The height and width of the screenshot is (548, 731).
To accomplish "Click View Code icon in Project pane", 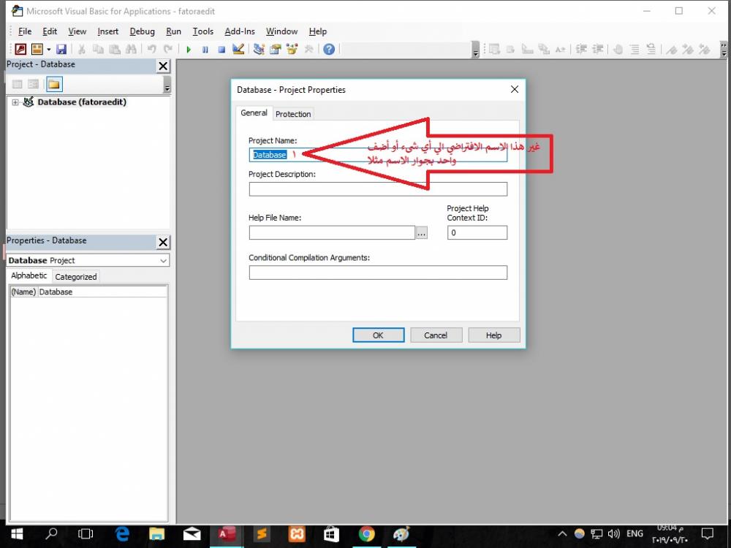I will click(x=18, y=84).
